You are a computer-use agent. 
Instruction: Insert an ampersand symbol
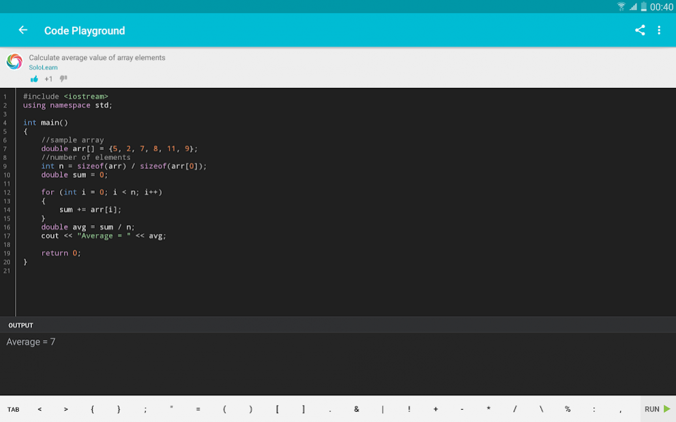point(356,409)
